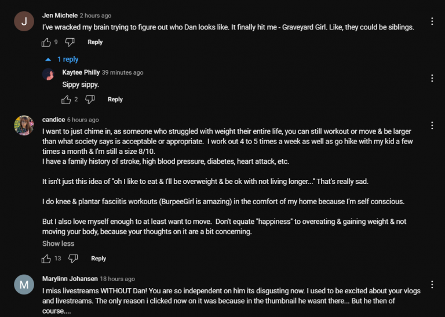The width and height of the screenshot is (445, 317).
Task: Reply to Kaytee Philly's reply
Action: (x=115, y=99)
